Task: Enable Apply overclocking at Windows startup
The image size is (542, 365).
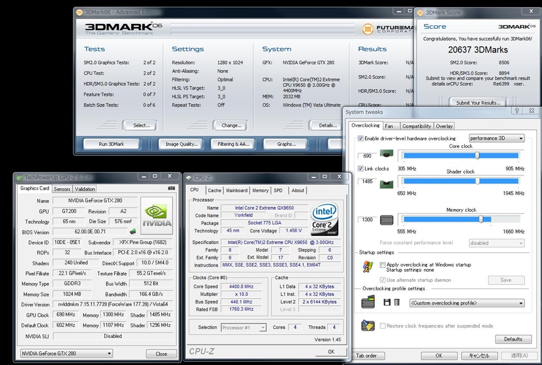Action: [x=383, y=264]
